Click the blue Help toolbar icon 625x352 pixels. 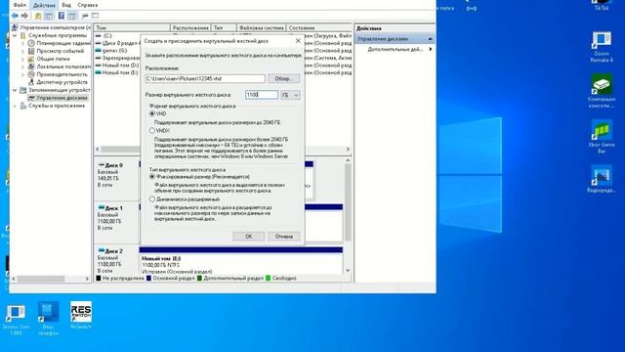61,16
